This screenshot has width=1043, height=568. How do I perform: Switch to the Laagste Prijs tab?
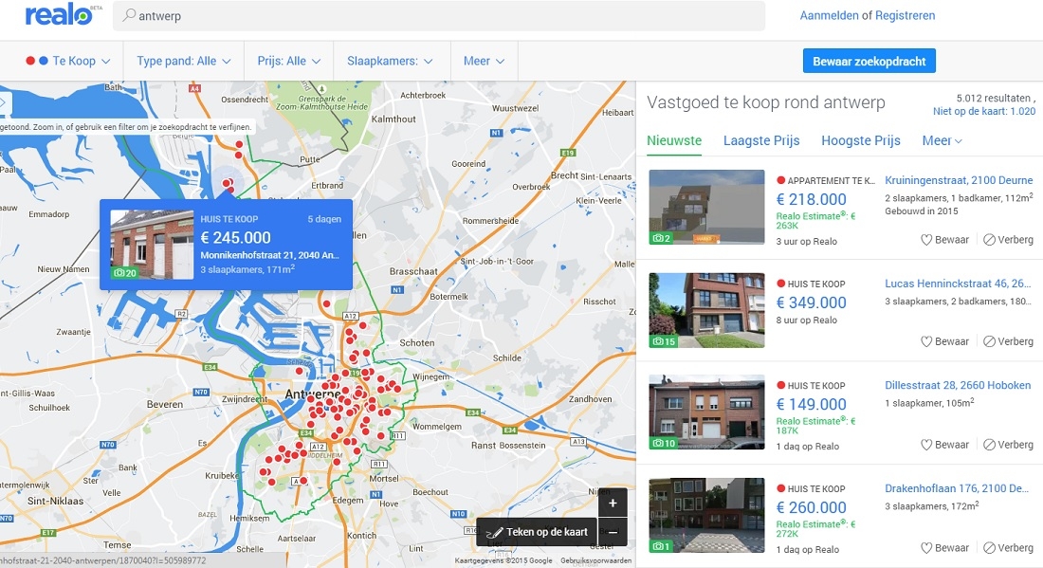coord(761,140)
